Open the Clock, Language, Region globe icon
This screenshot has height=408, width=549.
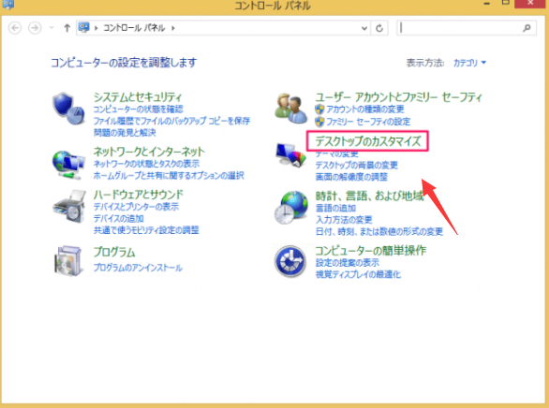(291, 208)
